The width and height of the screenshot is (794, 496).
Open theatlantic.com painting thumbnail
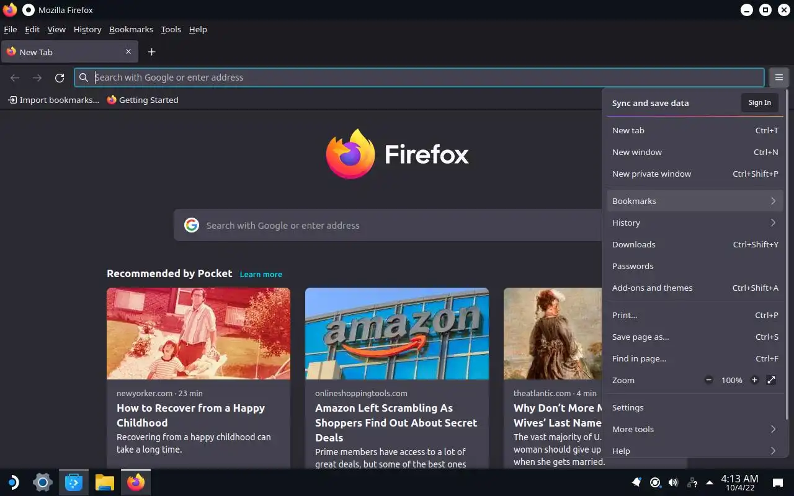553,334
